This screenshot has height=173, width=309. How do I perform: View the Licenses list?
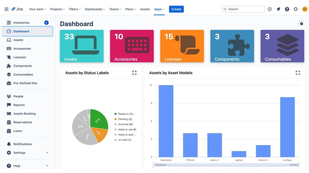coord(19,57)
